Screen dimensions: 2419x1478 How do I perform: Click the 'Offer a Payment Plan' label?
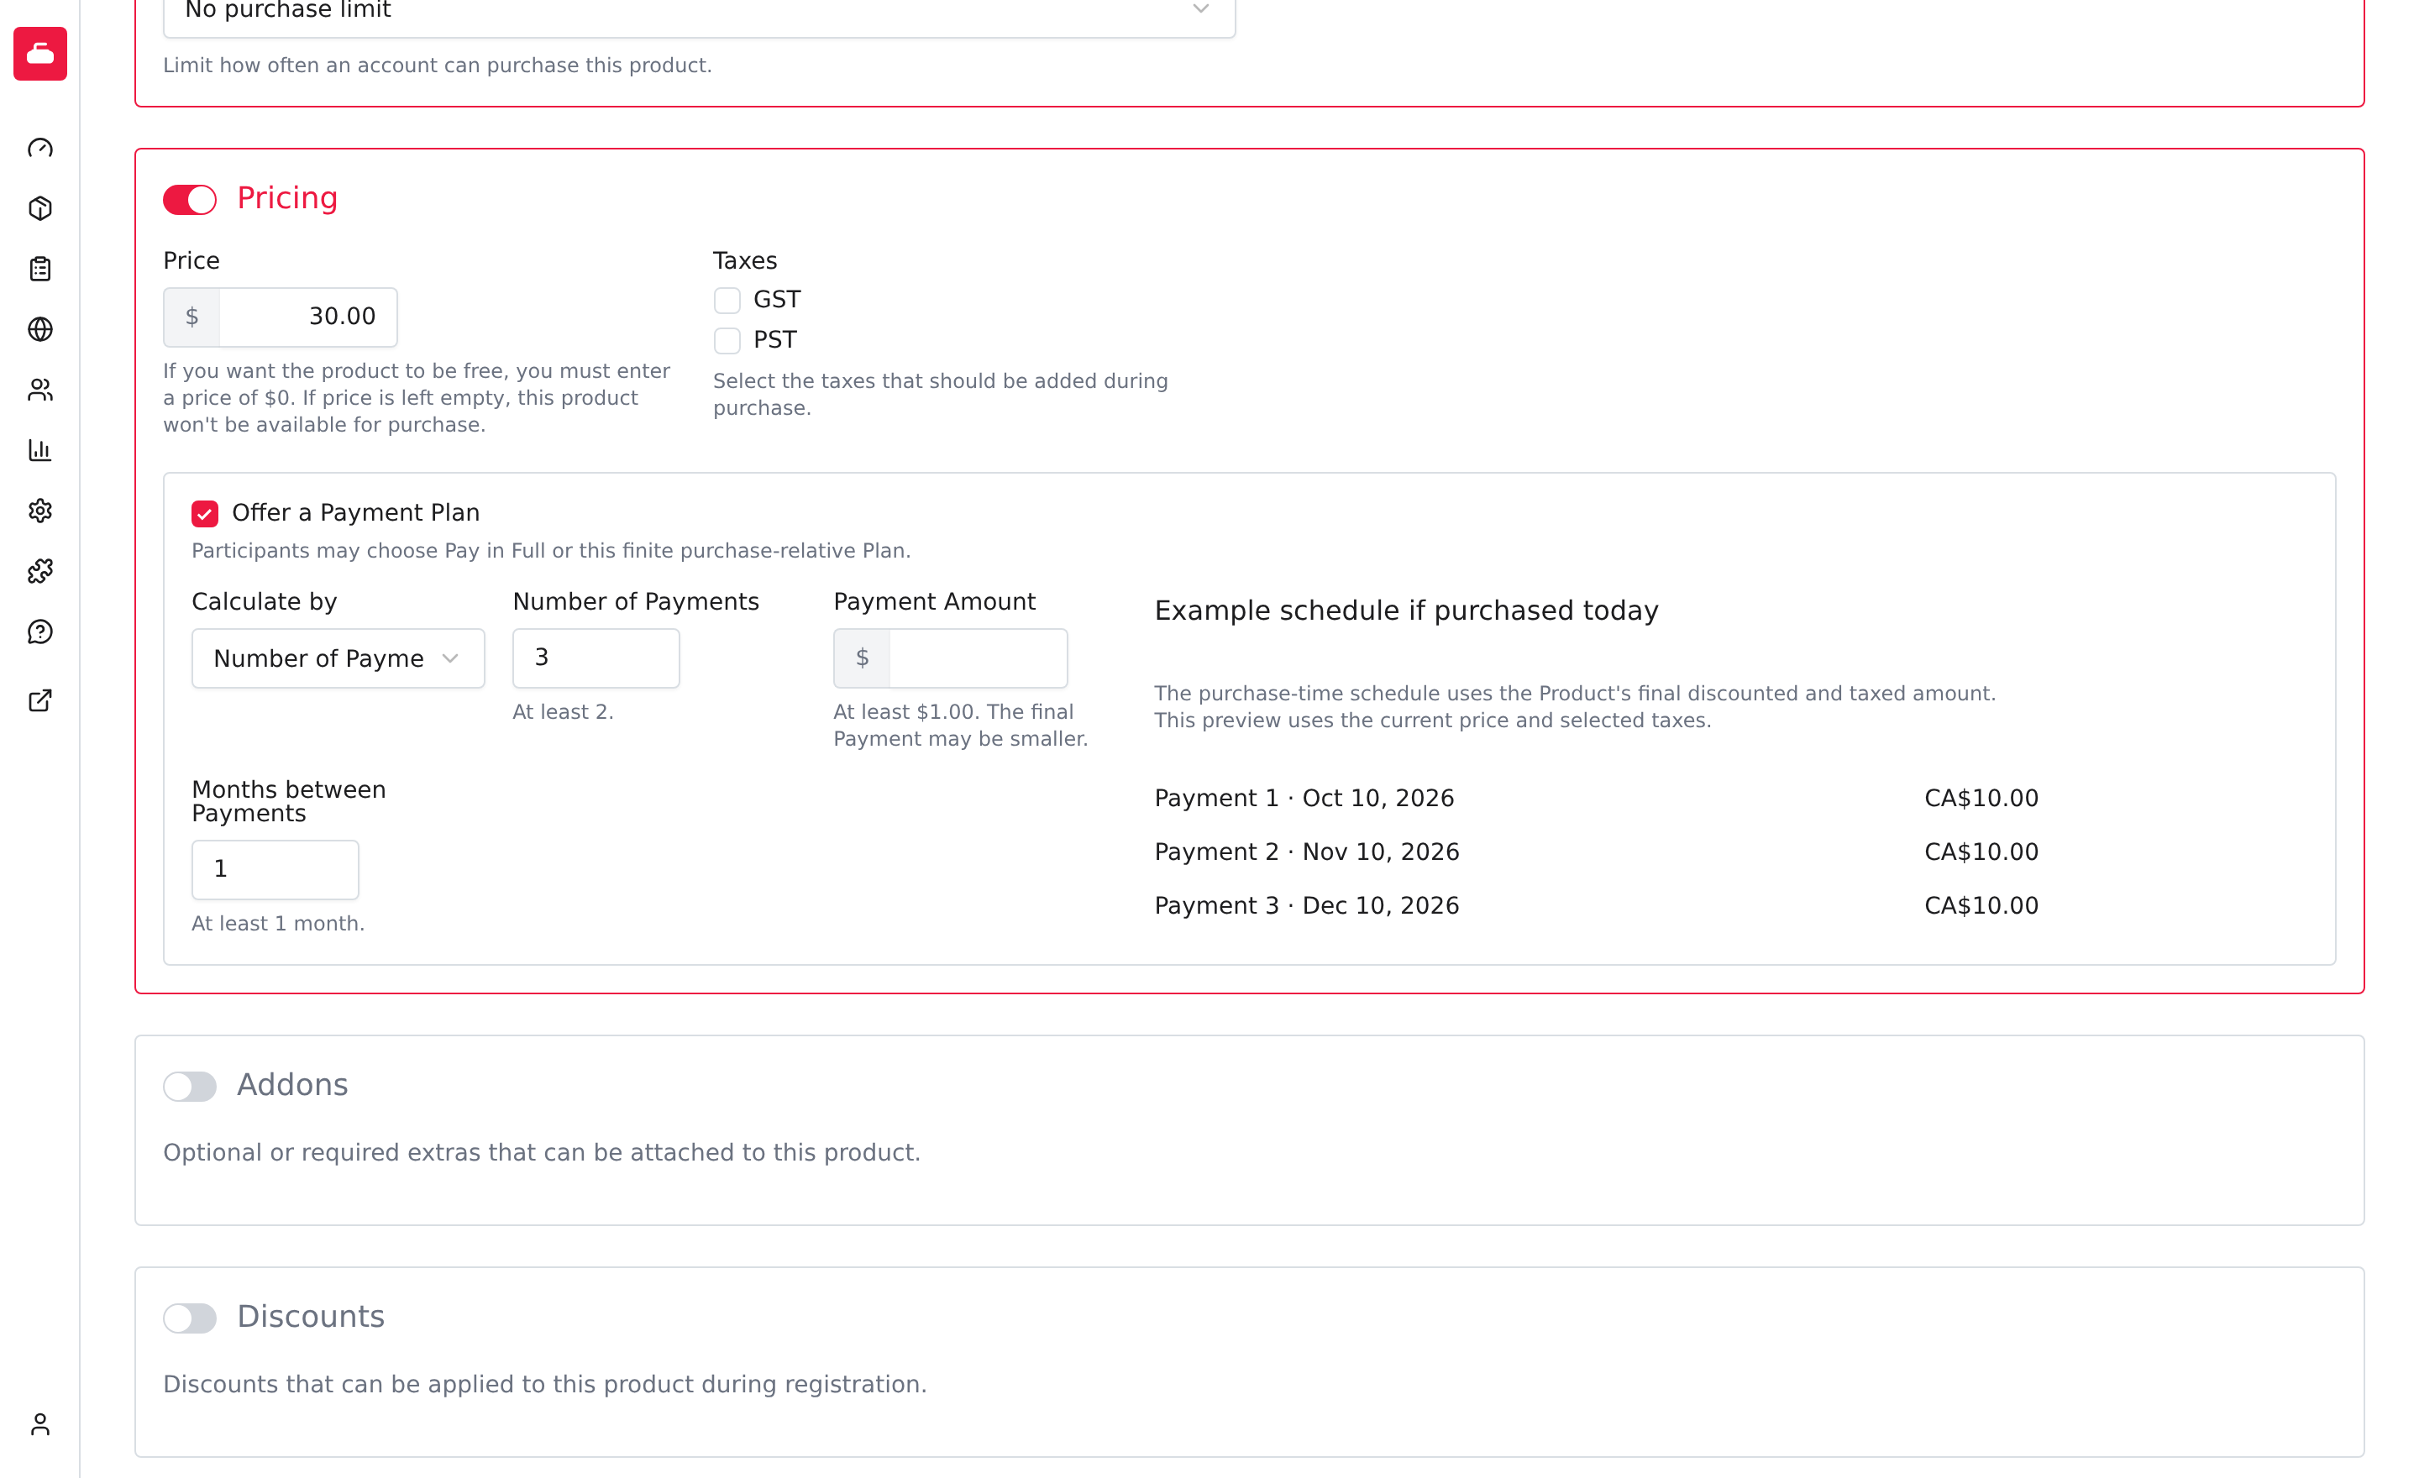point(355,513)
